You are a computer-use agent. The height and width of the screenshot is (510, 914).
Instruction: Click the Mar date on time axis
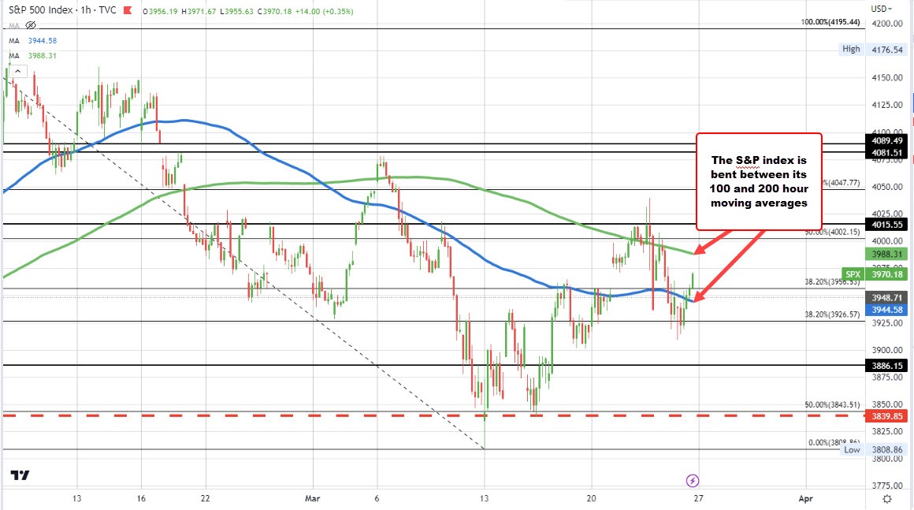tap(313, 499)
